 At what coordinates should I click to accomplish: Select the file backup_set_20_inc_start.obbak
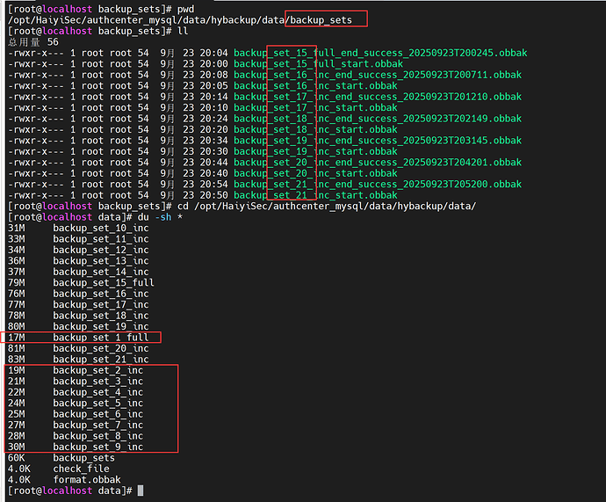pos(316,173)
